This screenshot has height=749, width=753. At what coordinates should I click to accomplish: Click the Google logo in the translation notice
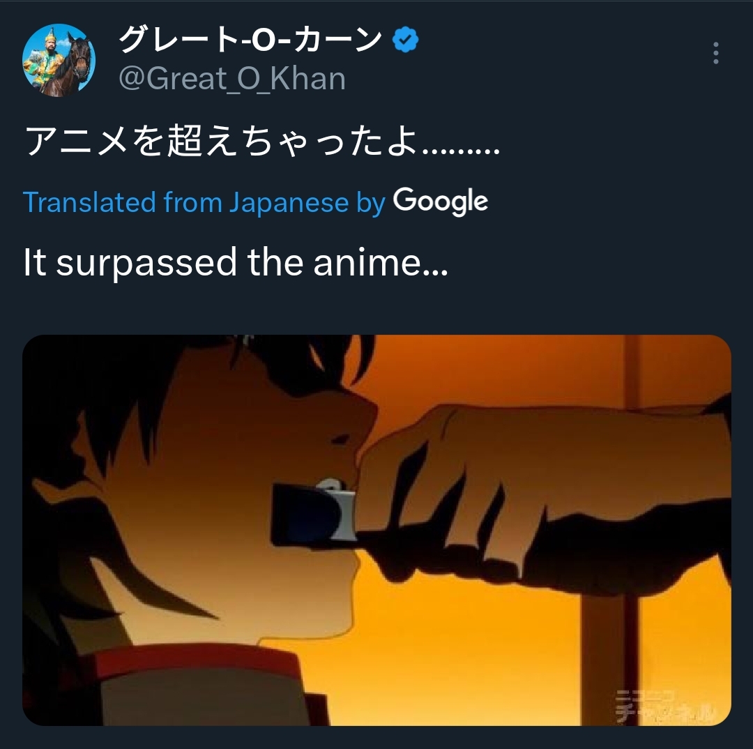pos(441,202)
